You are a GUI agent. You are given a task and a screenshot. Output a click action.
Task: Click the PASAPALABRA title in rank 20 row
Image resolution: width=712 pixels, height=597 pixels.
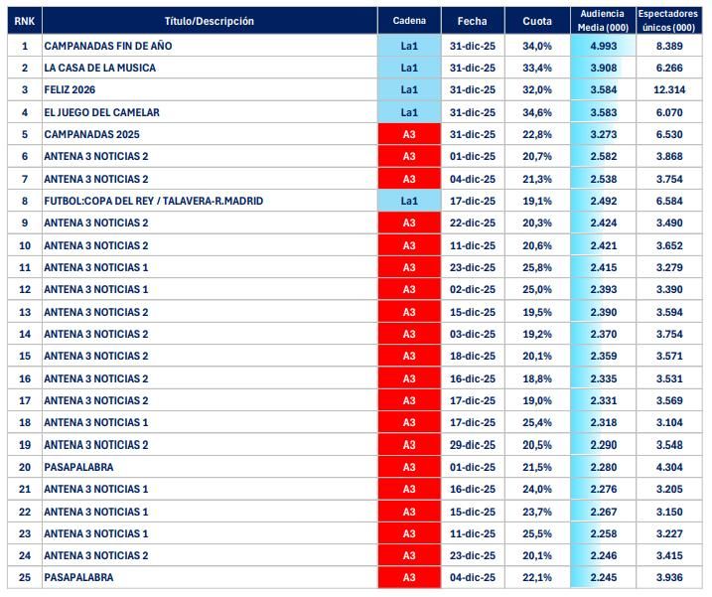tap(78, 467)
